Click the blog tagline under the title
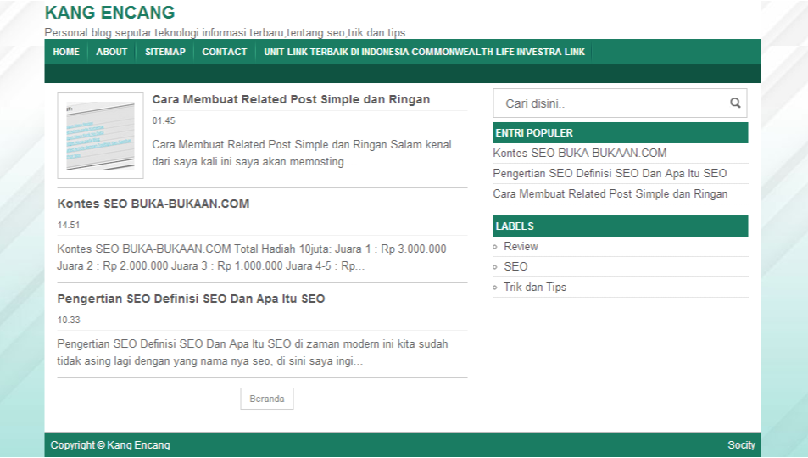808x458 pixels. 225,32
